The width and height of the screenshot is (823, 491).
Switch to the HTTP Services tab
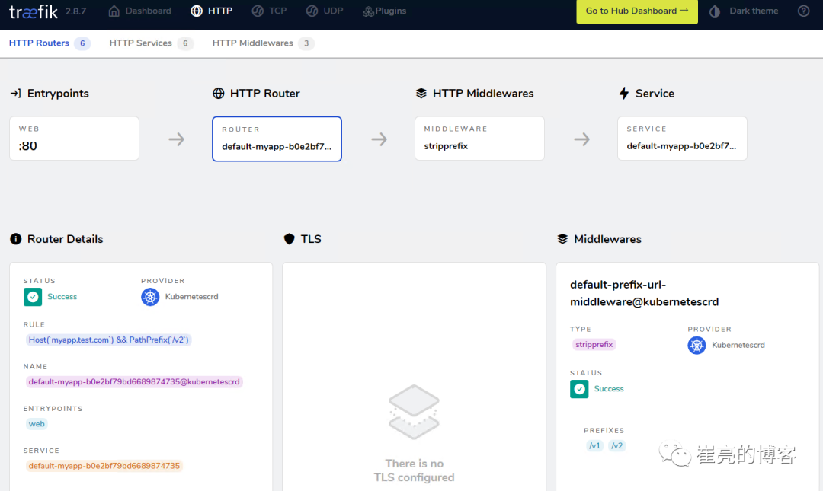[151, 43]
